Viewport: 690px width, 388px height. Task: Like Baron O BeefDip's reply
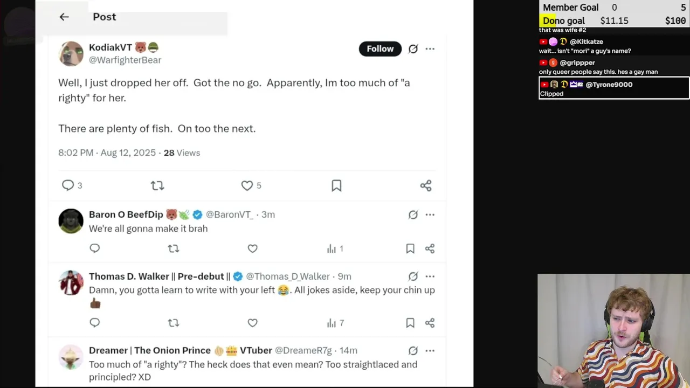pyautogui.click(x=252, y=248)
